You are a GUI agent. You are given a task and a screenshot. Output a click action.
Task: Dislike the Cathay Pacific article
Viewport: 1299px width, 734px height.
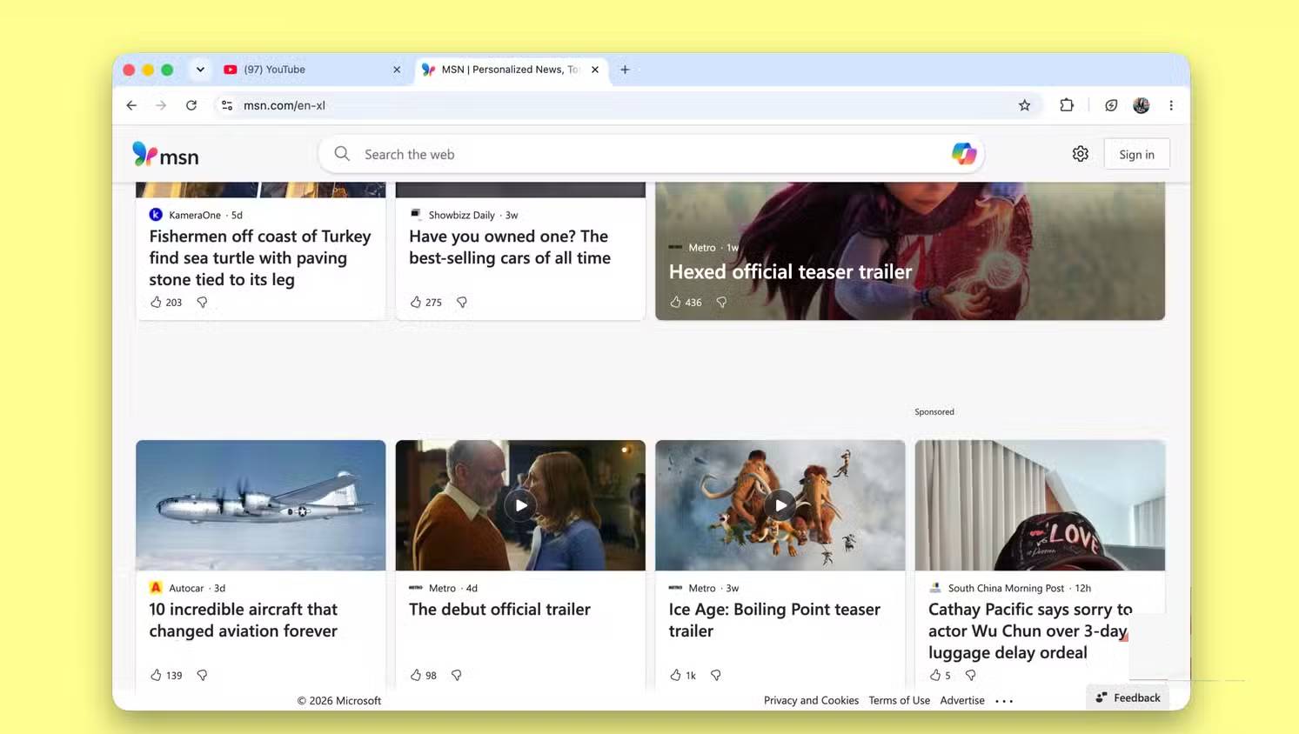[x=970, y=675]
